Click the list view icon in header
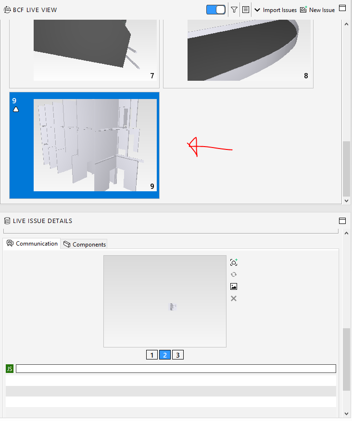Screen dimensions: 352x421 tap(246, 10)
